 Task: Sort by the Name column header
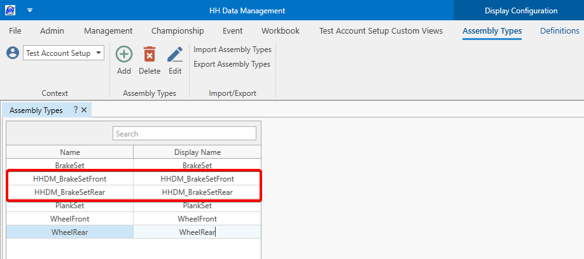coord(70,152)
